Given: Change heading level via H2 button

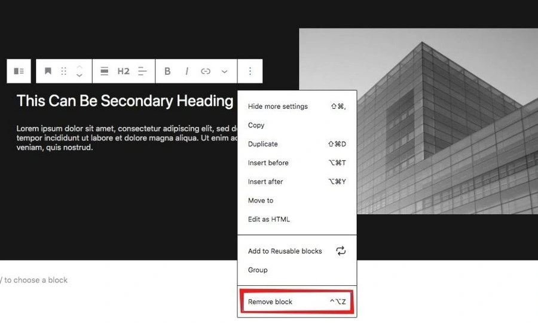Looking at the screenshot, I should pyautogui.click(x=123, y=71).
